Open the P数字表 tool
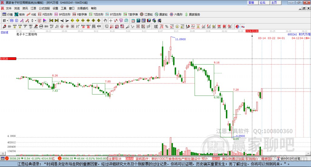Screen dimensions: 311x167 coord(80,15)
